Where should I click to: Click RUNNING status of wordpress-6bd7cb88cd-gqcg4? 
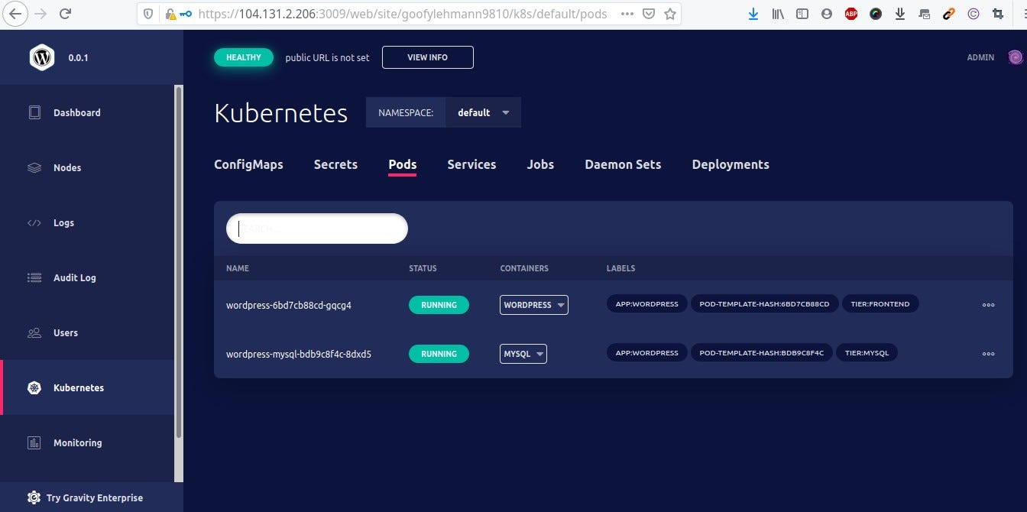click(439, 305)
